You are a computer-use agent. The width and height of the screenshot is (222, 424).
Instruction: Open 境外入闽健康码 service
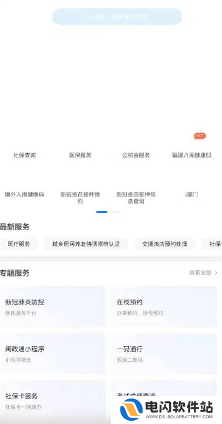(x=24, y=194)
